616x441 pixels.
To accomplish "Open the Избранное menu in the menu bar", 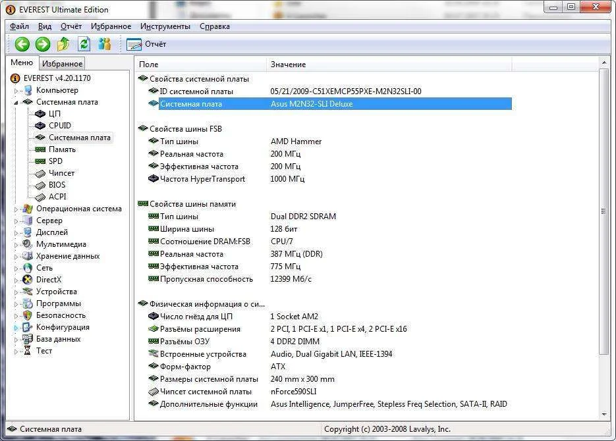I will [111, 26].
